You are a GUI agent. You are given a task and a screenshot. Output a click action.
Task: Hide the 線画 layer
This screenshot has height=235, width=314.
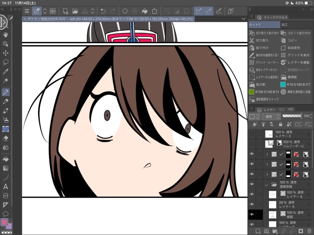click(252, 214)
